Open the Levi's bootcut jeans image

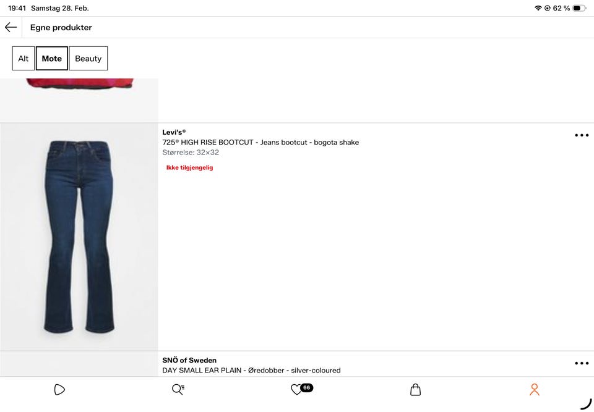(x=79, y=237)
